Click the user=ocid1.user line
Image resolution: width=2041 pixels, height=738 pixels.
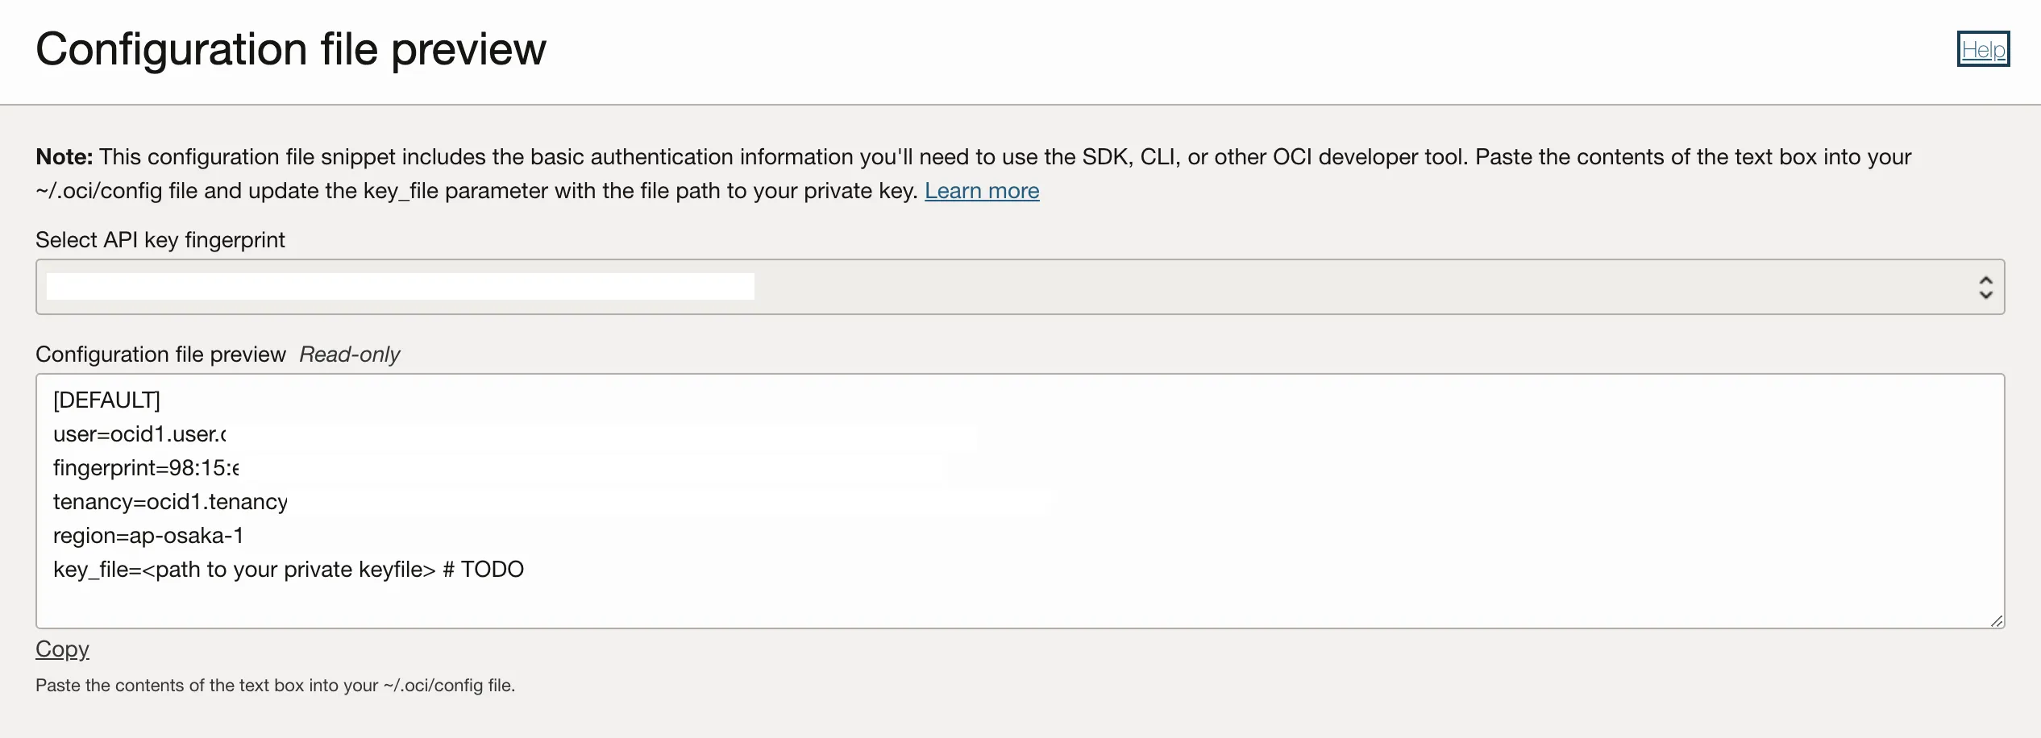point(139,434)
